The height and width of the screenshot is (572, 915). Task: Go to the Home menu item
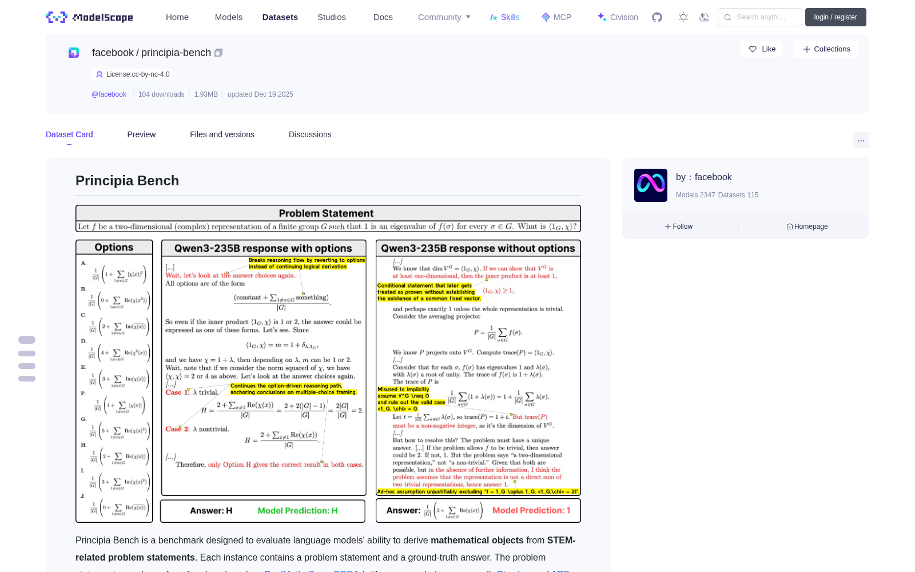pyautogui.click(x=177, y=17)
